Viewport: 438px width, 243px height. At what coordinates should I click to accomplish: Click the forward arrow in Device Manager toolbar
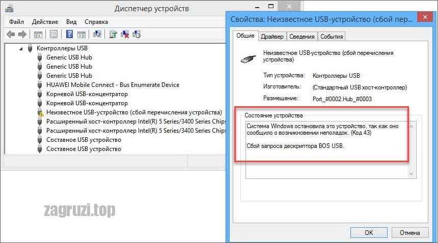(22, 35)
